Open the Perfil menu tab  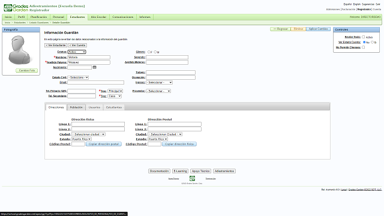click(x=22, y=17)
